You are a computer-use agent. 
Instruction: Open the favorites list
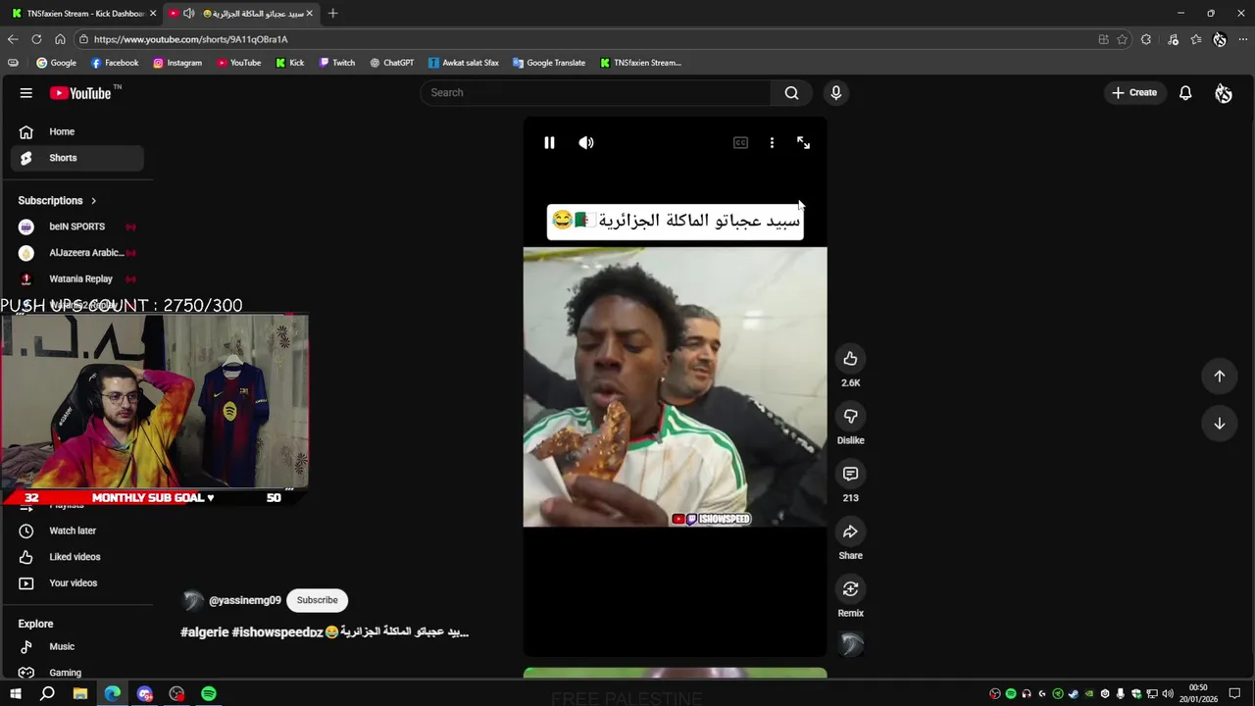coord(1196,39)
